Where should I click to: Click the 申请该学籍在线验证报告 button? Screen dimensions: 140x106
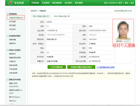click(x=81, y=67)
